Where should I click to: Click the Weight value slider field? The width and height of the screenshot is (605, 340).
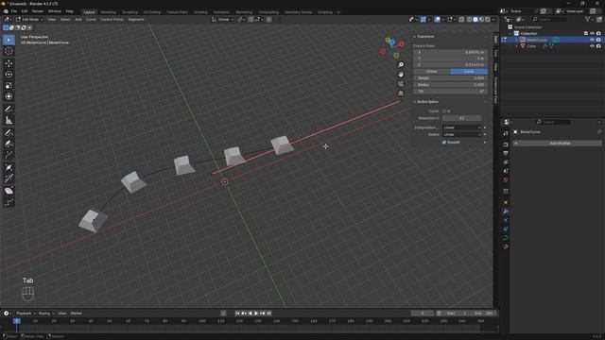[450, 78]
